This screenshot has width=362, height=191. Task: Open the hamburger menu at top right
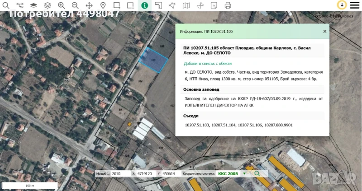click(354, 5)
